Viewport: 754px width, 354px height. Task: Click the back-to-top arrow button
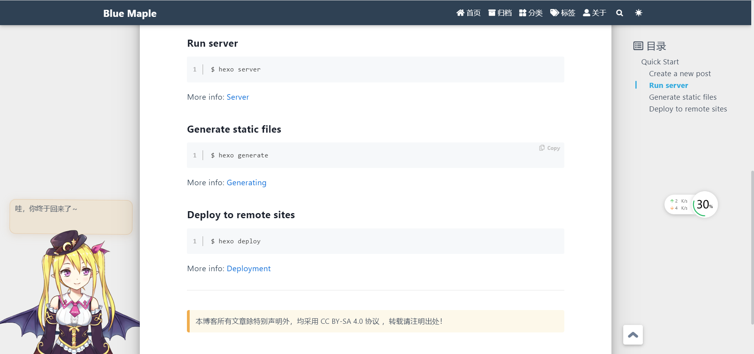coord(633,335)
